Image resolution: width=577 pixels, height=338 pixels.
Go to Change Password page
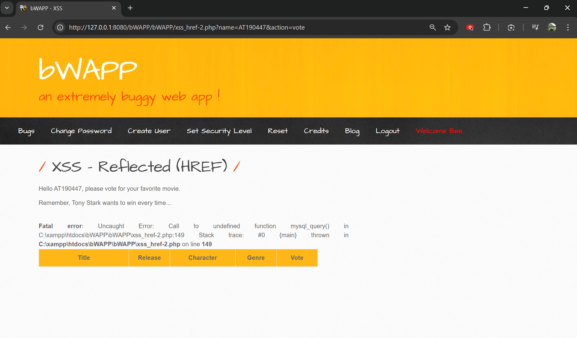click(81, 131)
